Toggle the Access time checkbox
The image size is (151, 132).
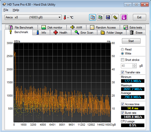(x=122, y=104)
